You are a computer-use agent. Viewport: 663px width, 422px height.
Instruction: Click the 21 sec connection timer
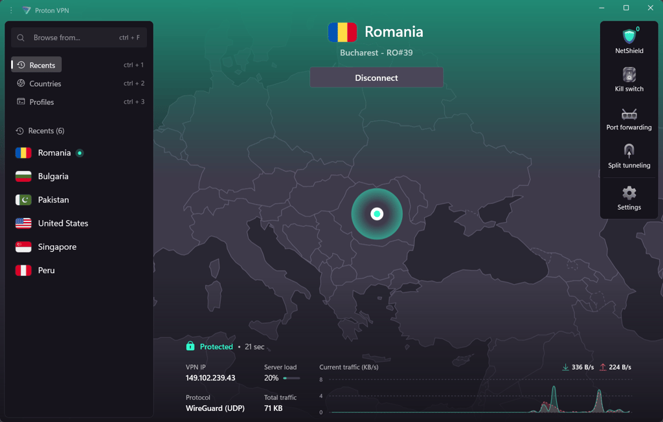click(254, 347)
